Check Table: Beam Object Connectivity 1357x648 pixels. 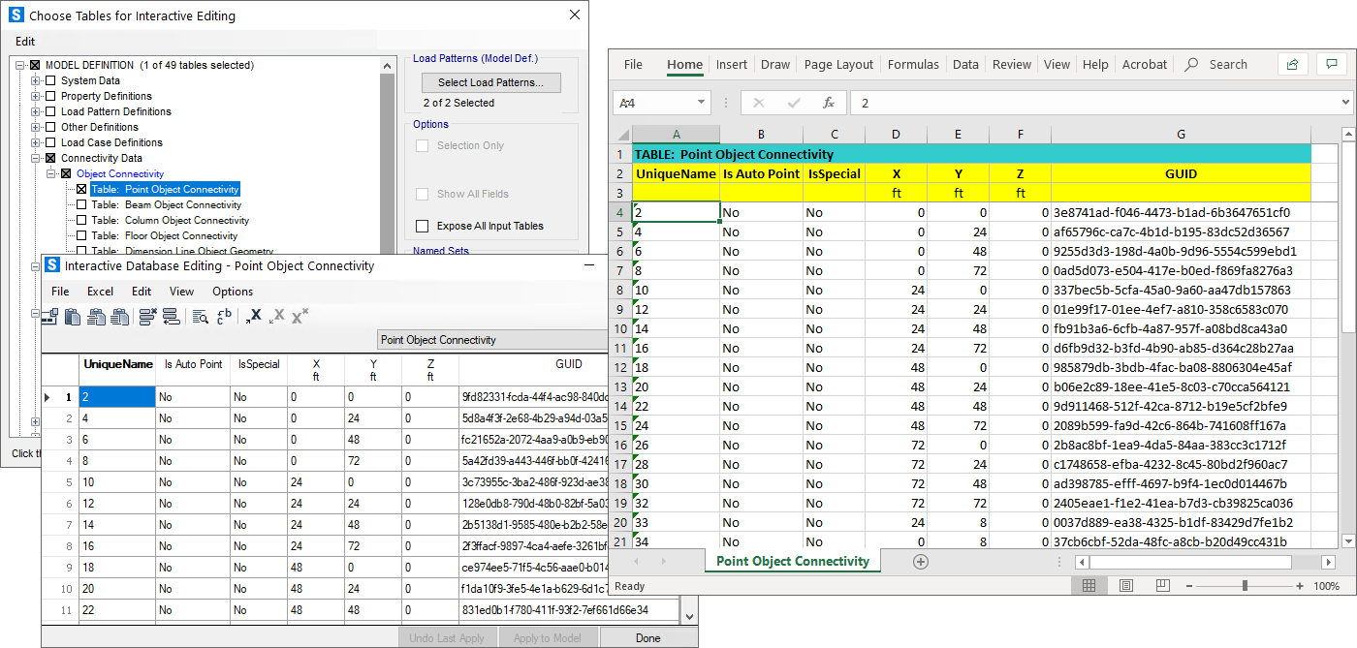(x=82, y=205)
